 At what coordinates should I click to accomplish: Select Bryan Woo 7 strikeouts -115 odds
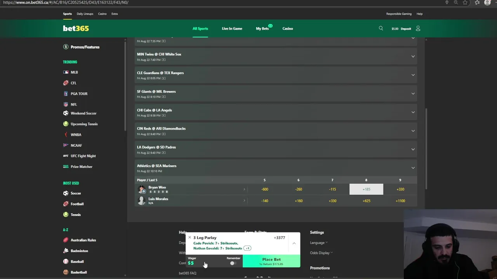332,189
